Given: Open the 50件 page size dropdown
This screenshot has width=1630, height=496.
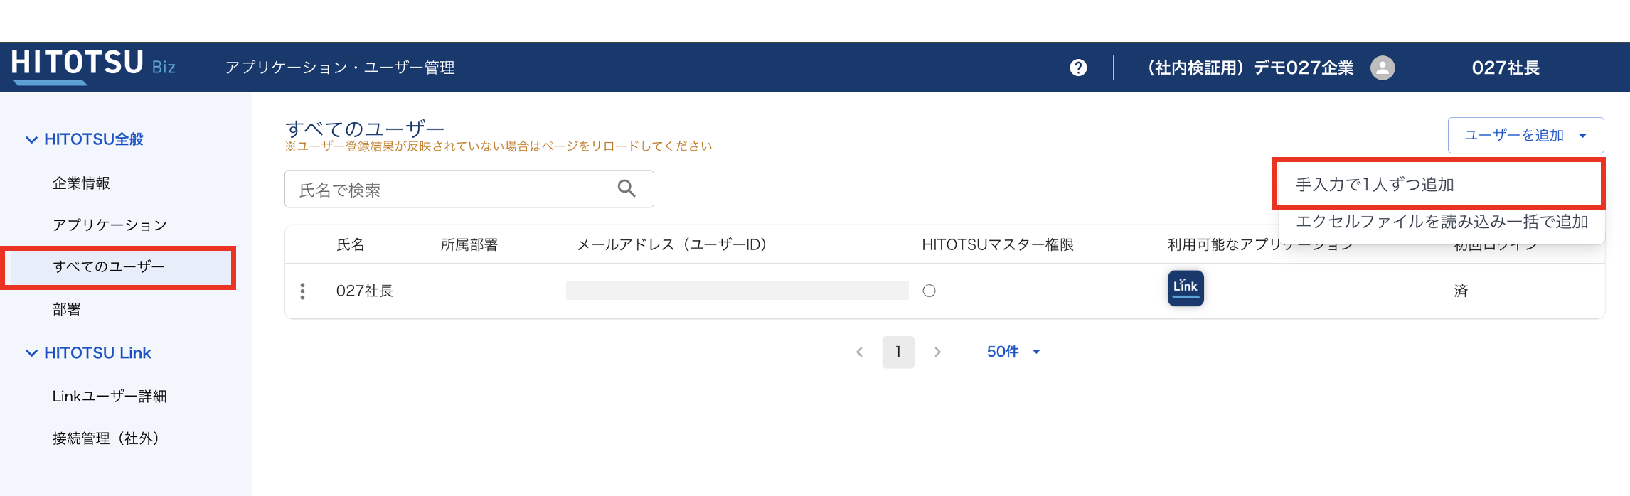Looking at the screenshot, I should tap(1013, 352).
